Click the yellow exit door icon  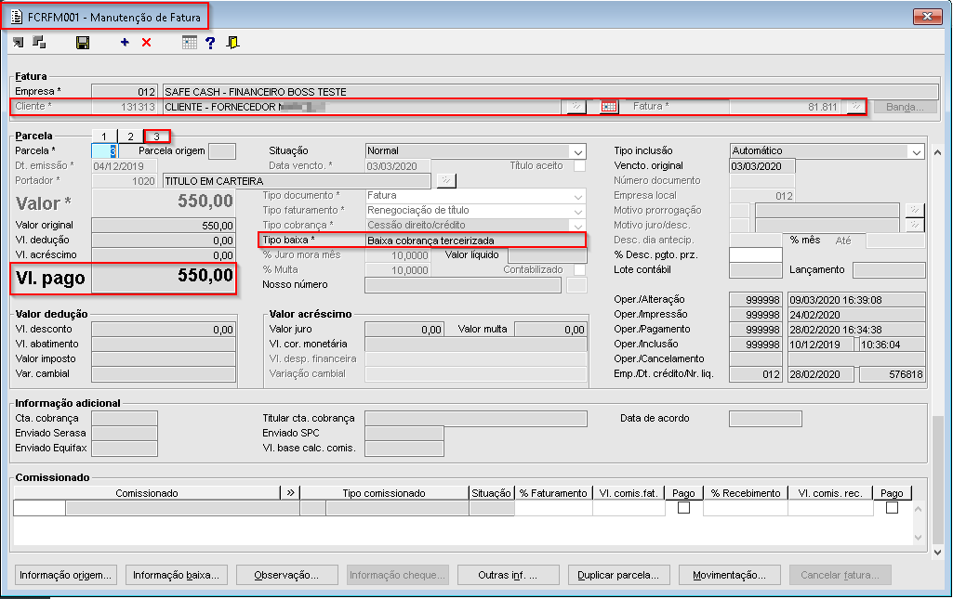point(232,43)
